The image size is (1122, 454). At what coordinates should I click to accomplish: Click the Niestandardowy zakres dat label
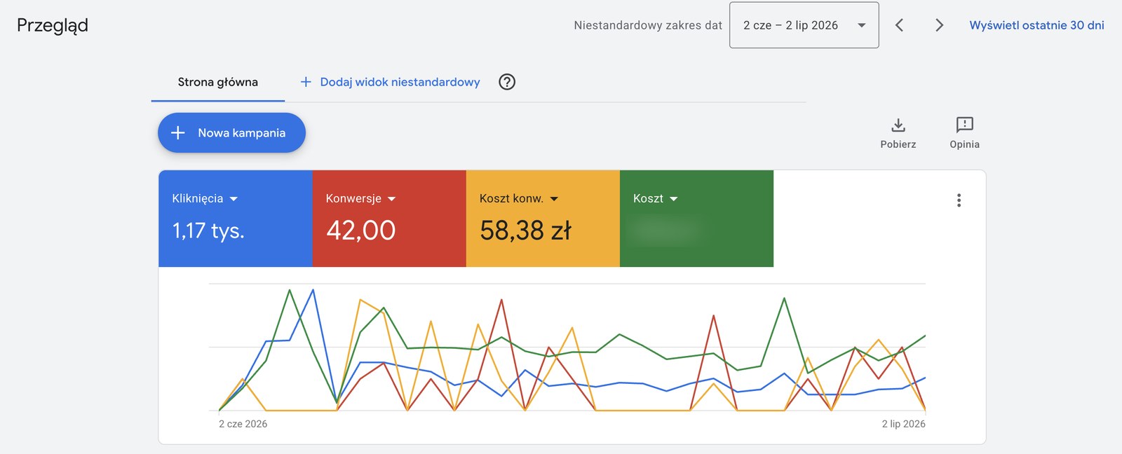click(648, 25)
